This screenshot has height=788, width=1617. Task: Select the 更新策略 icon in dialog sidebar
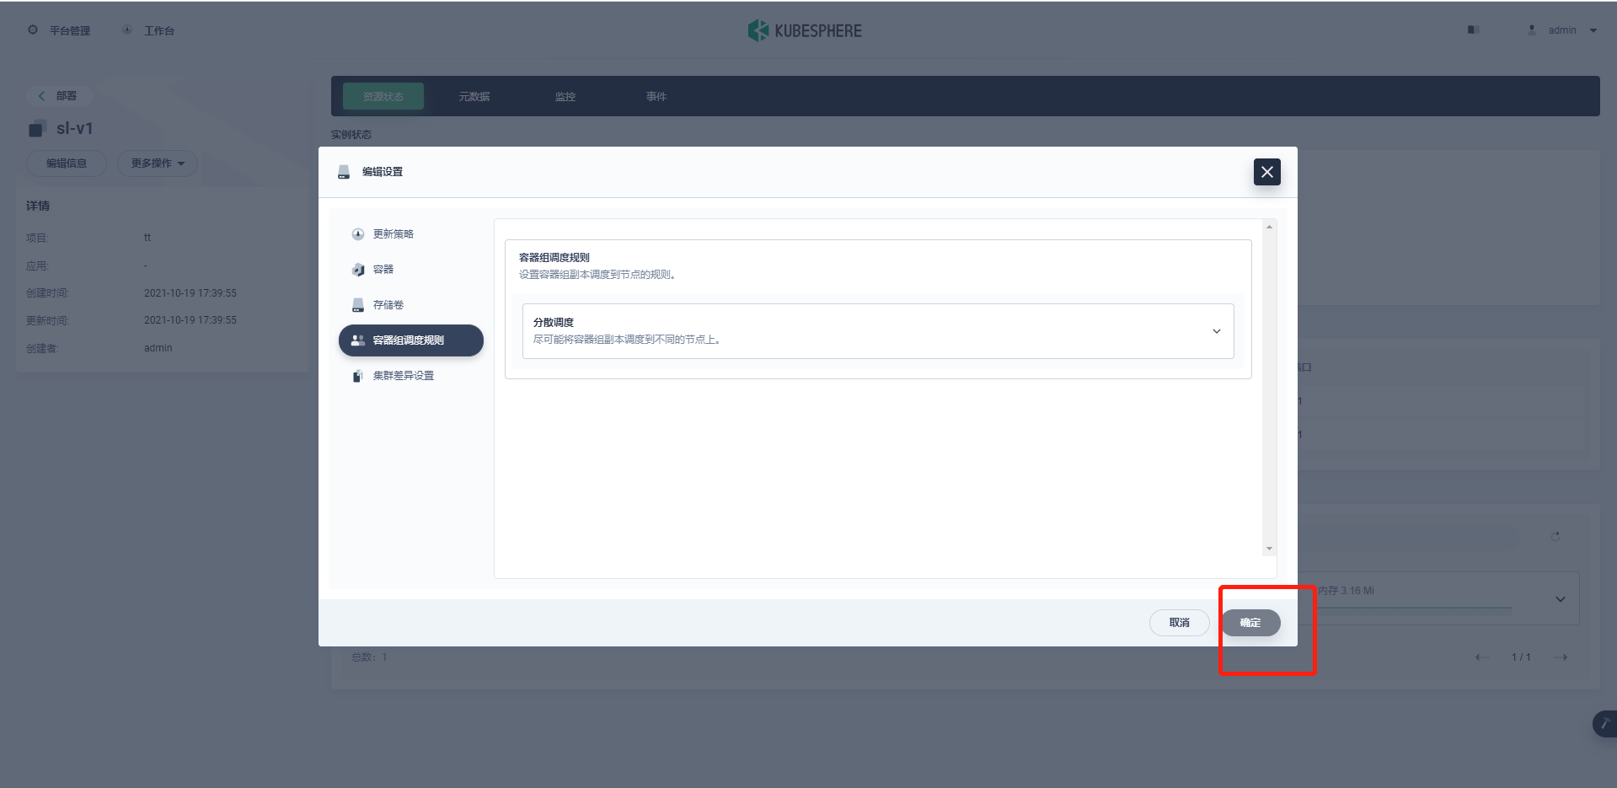click(x=357, y=234)
